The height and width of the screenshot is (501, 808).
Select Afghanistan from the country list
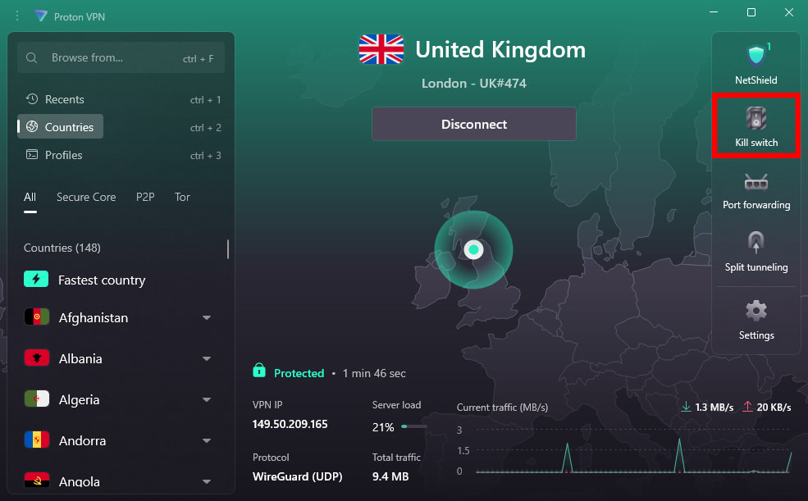click(x=94, y=317)
